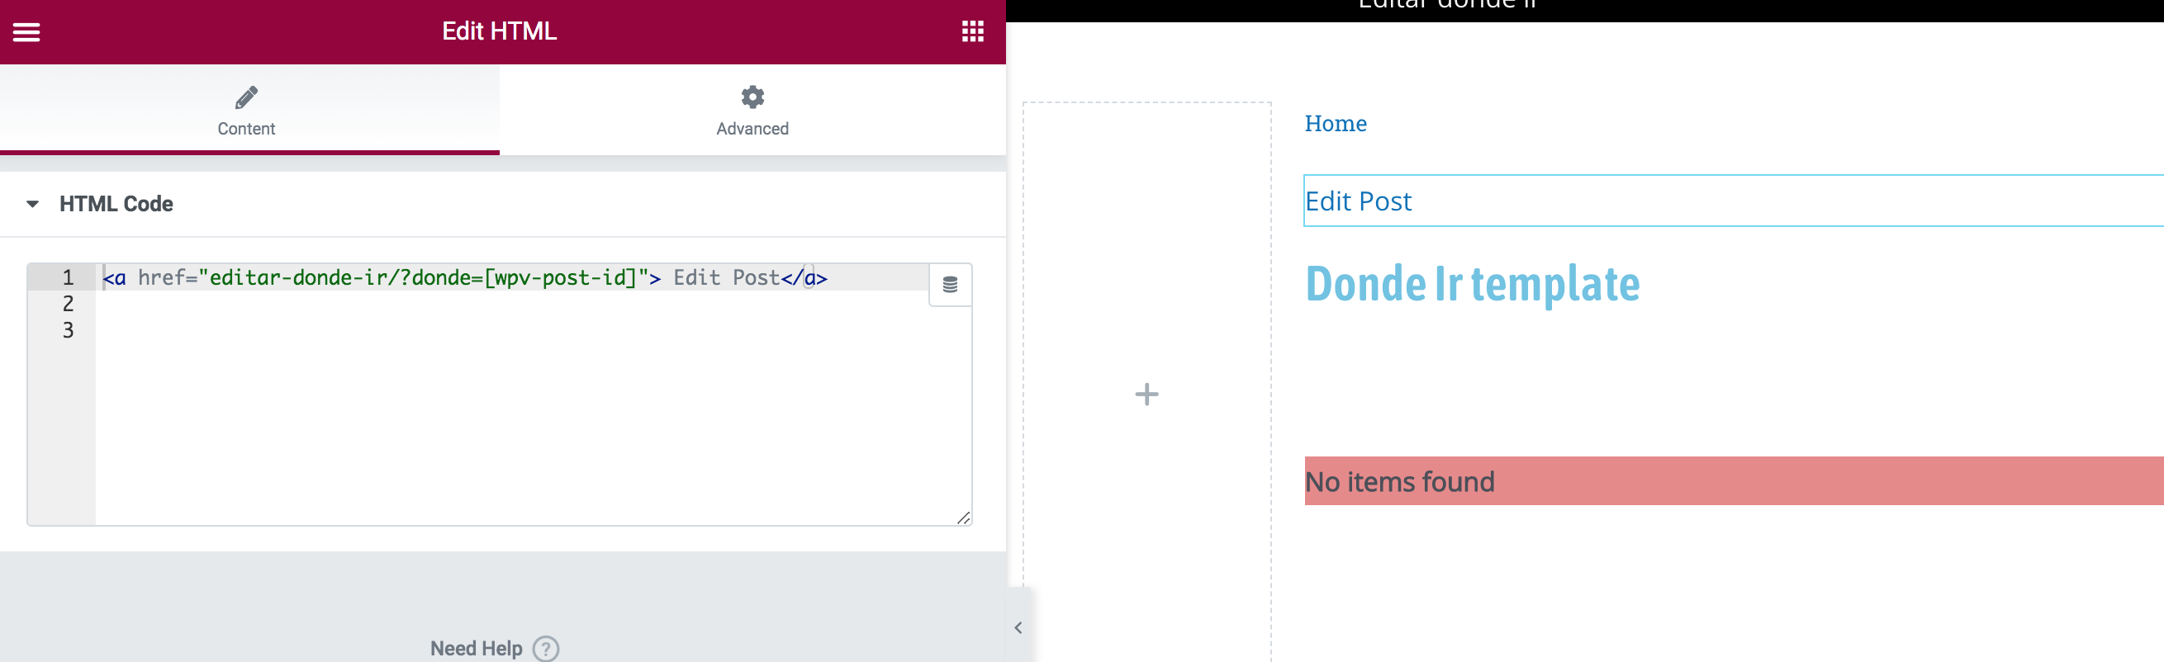2164x662 pixels.
Task: Hide the editor panel with chevron
Action: [x=1018, y=627]
